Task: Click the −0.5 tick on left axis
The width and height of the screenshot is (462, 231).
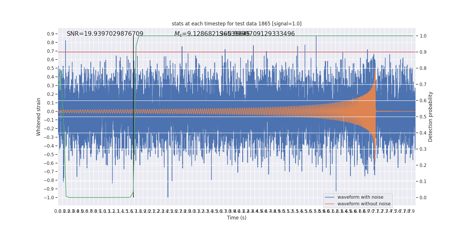Action: 49,154
